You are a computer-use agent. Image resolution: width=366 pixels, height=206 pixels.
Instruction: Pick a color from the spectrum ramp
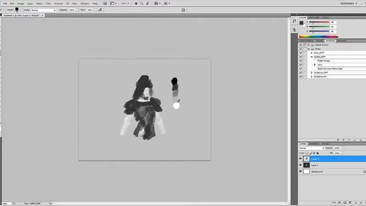click(x=319, y=36)
